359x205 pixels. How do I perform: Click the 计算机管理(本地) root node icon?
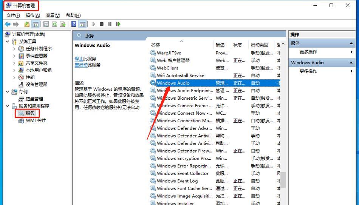pos(7,34)
